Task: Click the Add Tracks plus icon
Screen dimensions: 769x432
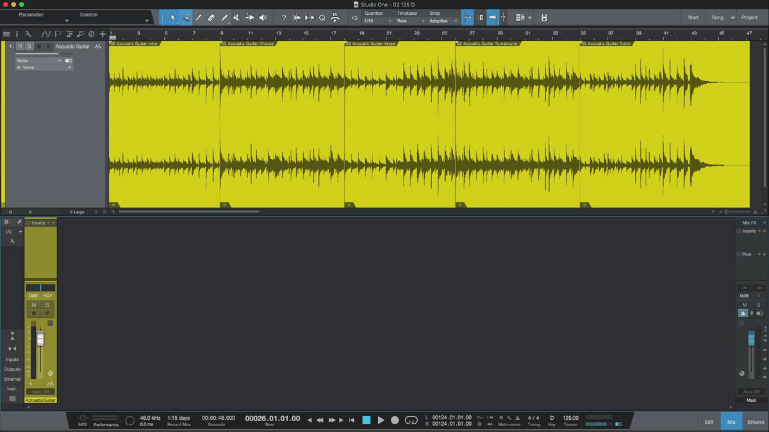Action: coord(103,34)
